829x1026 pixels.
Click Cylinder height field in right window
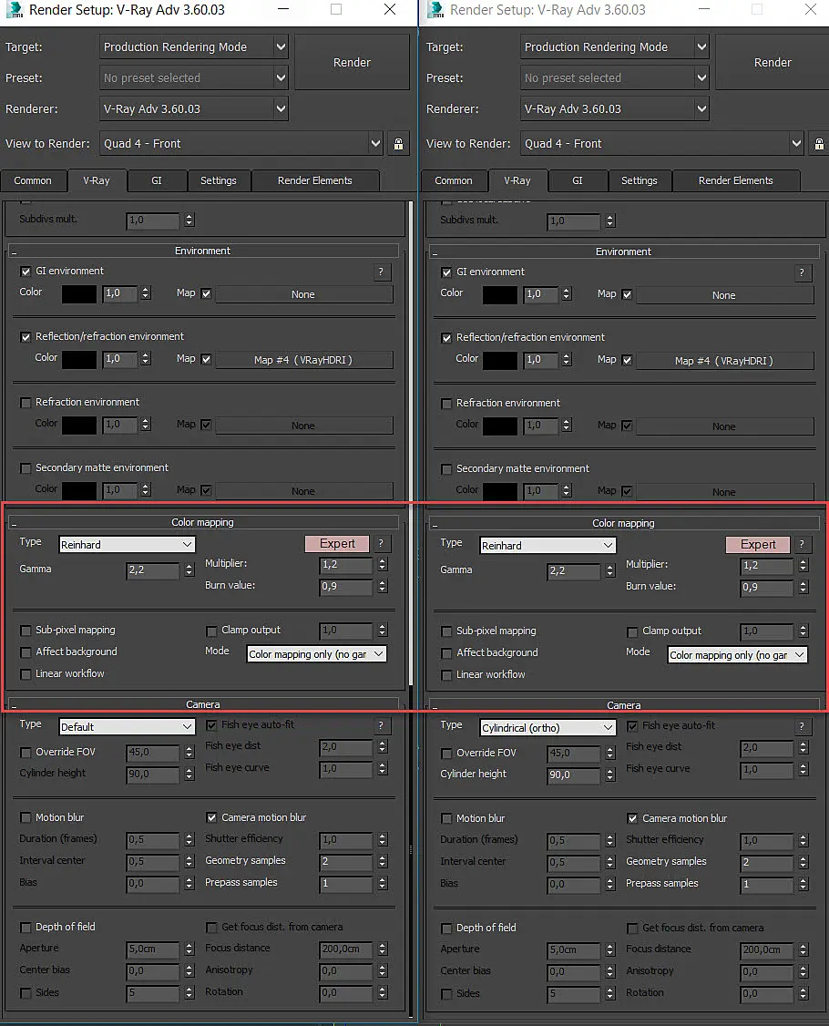click(574, 775)
